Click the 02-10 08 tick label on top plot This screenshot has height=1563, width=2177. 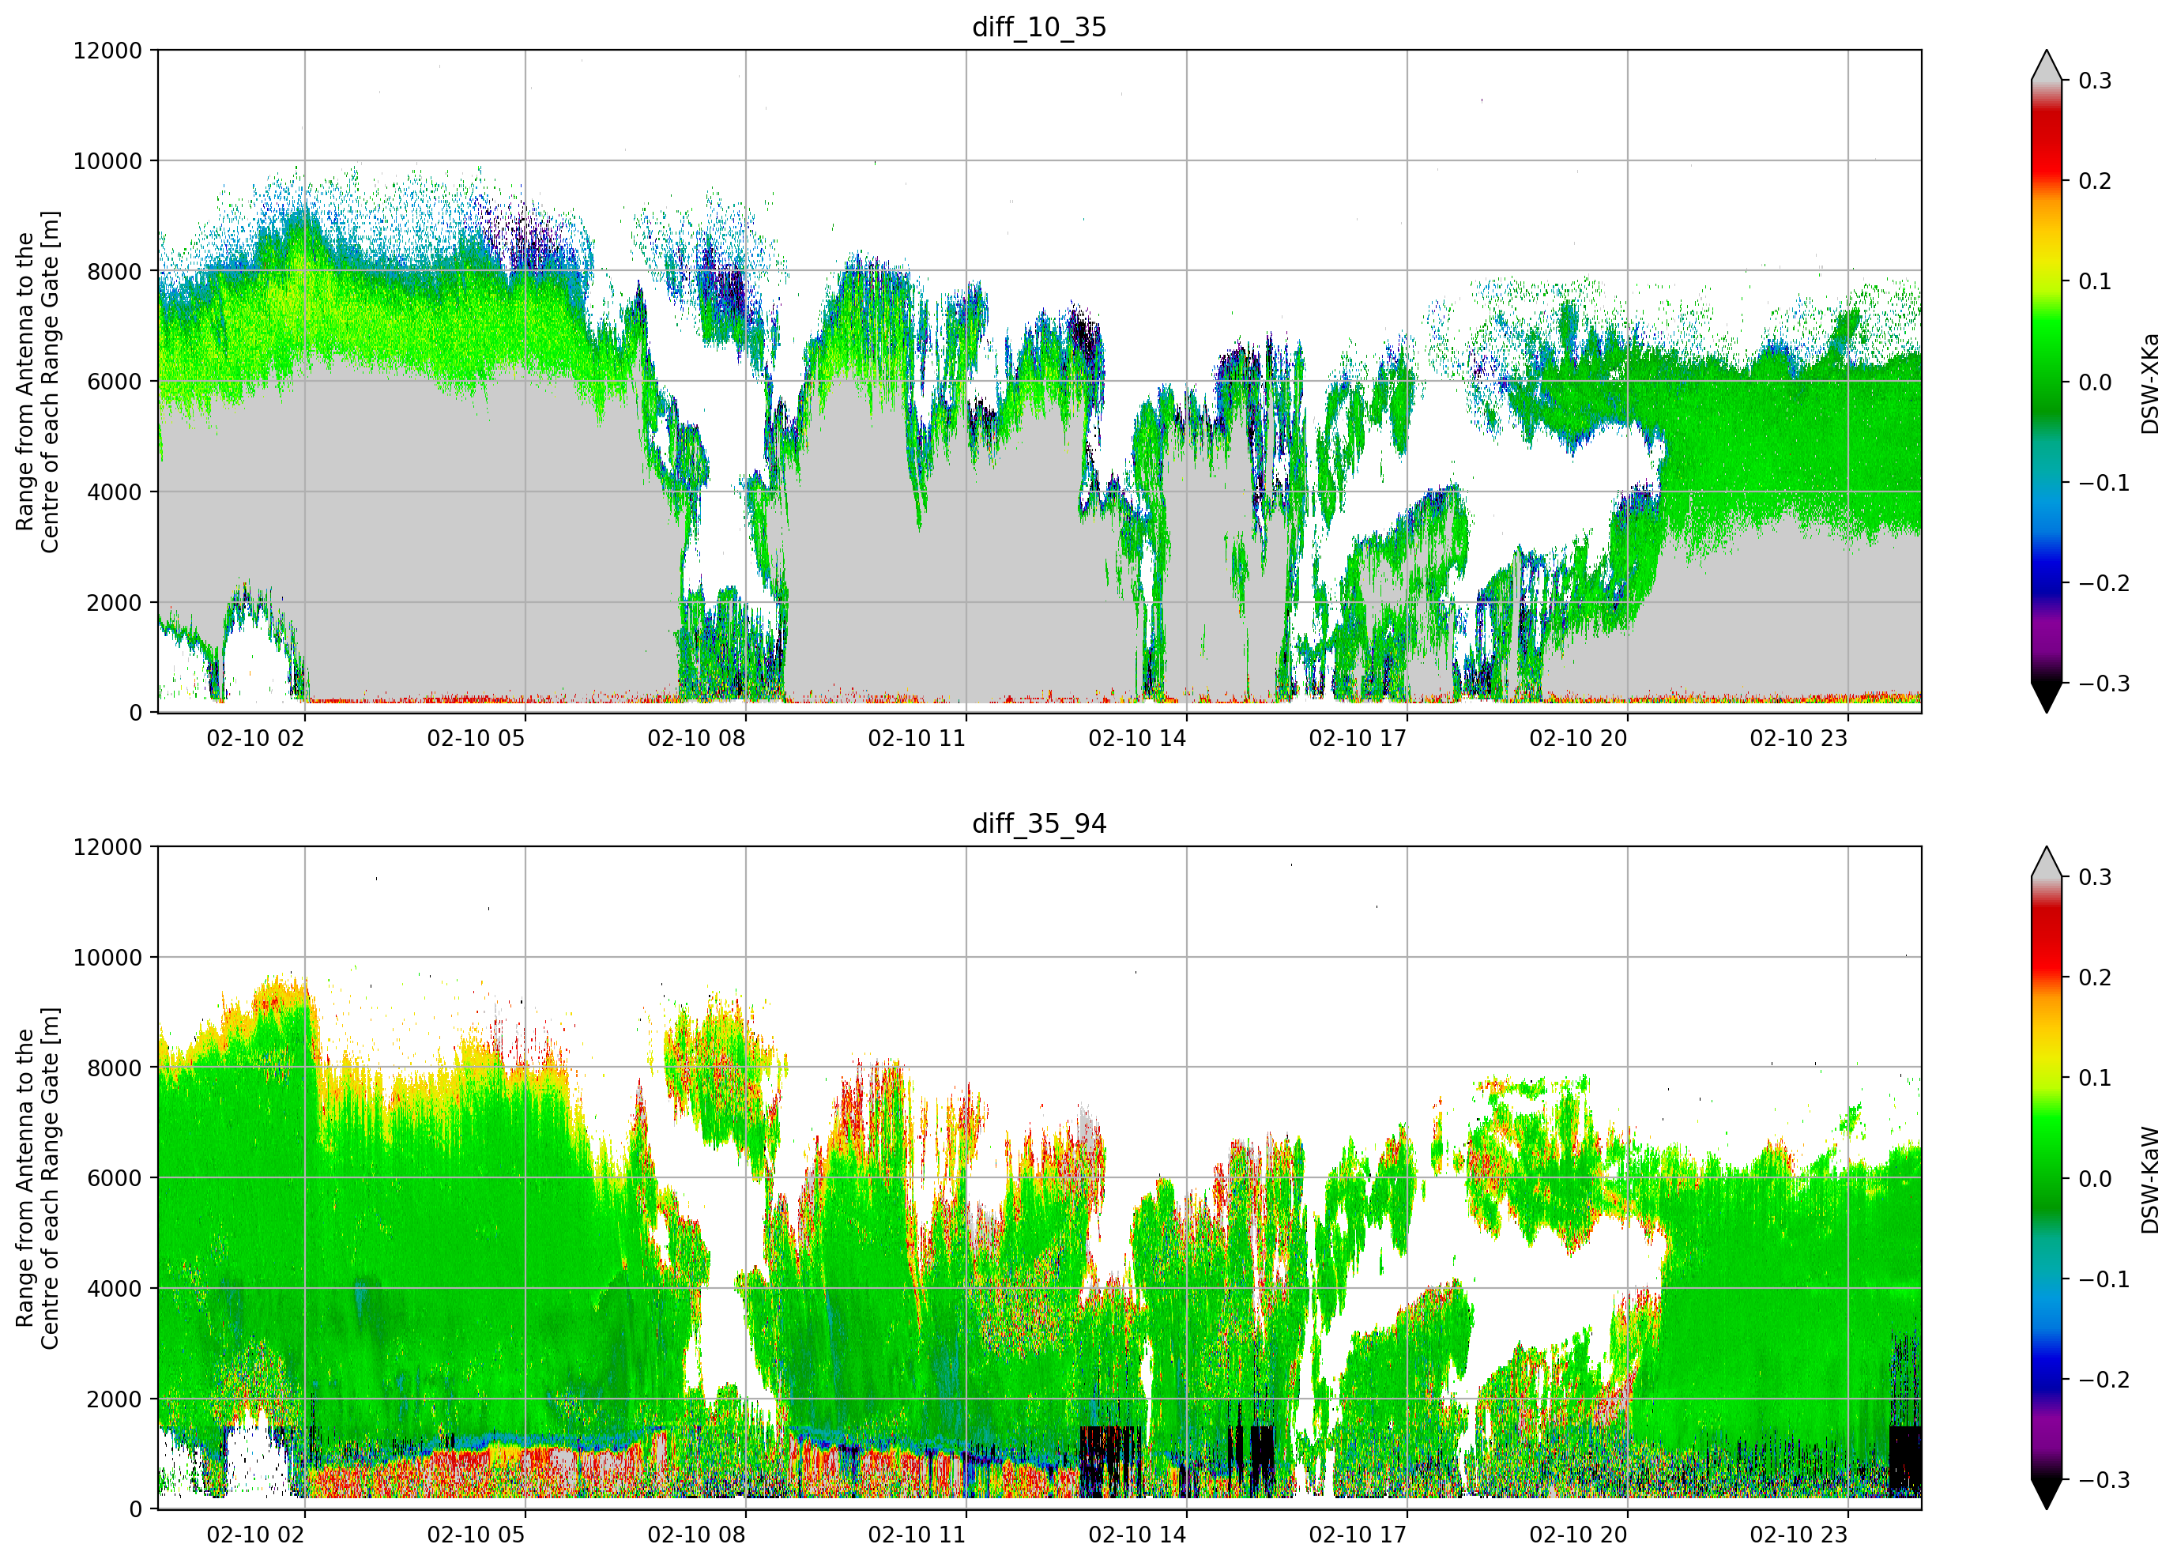coord(696,738)
